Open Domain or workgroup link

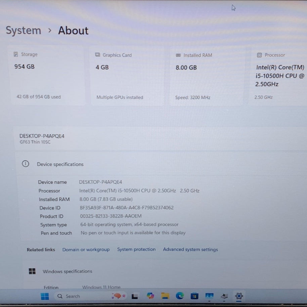(x=86, y=250)
